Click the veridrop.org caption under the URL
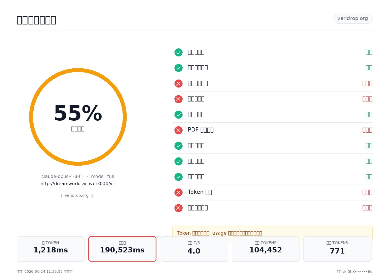Screen dimensions: 389x278 click(x=78, y=195)
